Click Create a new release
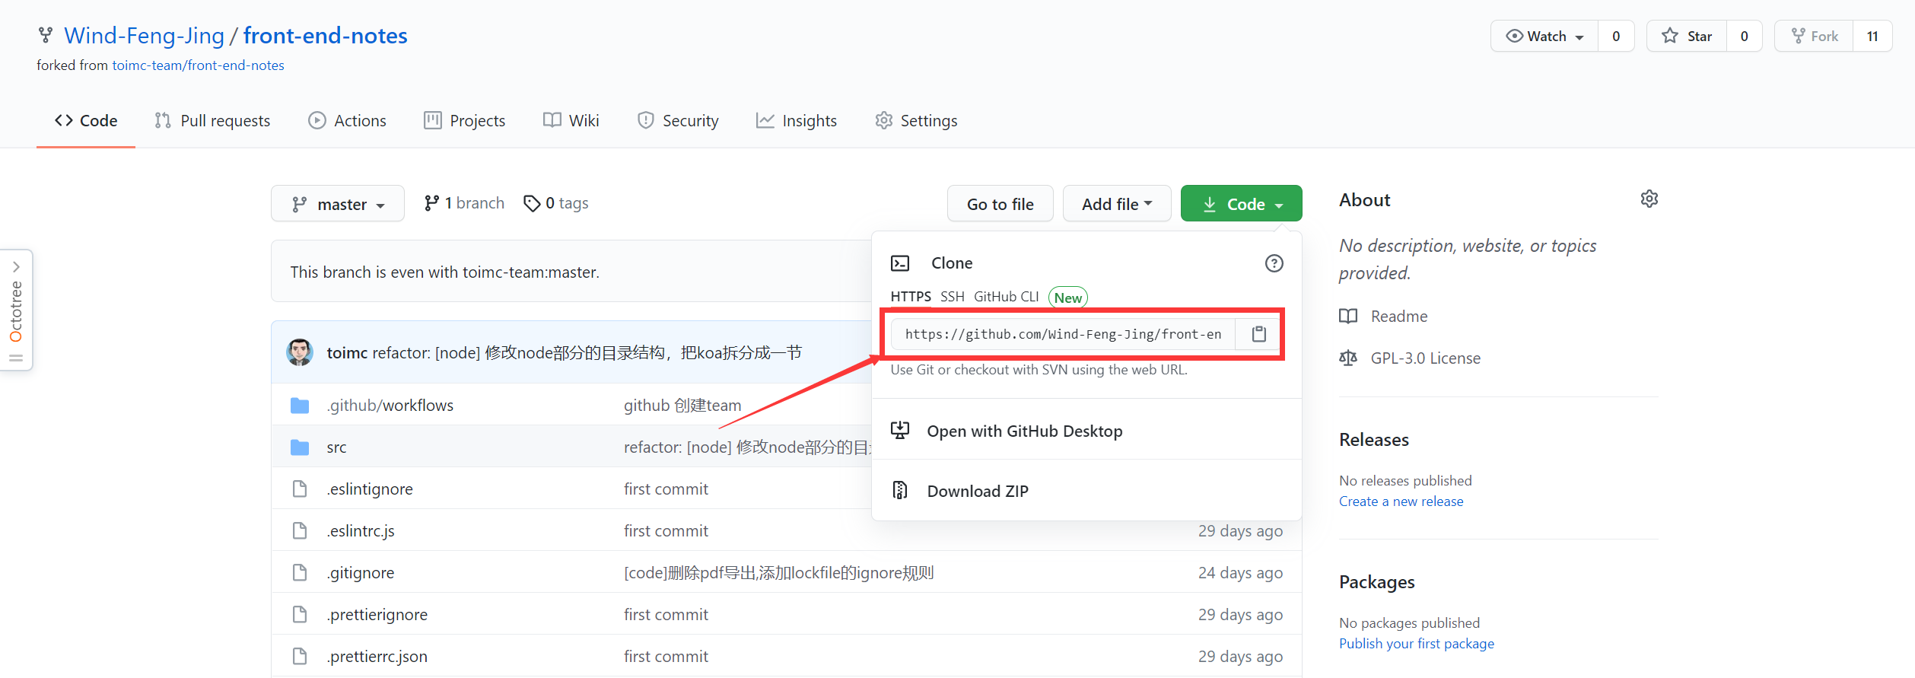Viewport: 1915px width, 678px height. coord(1401,501)
